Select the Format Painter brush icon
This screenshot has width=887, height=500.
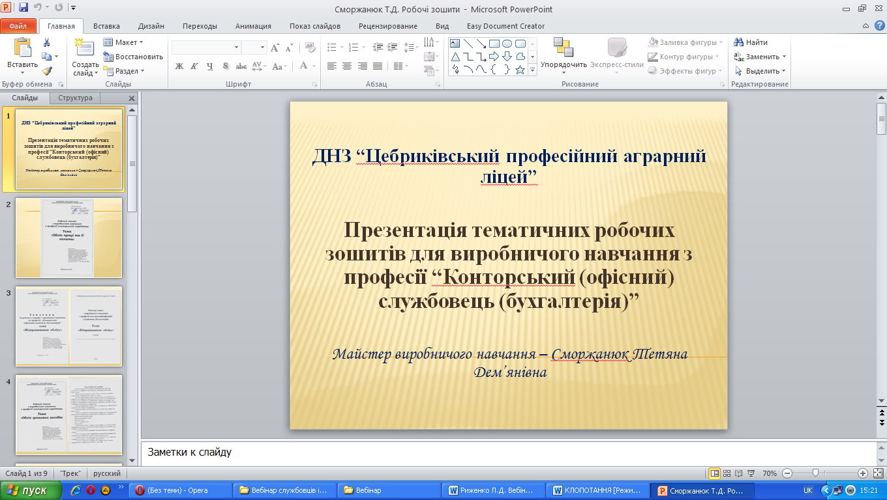point(47,71)
